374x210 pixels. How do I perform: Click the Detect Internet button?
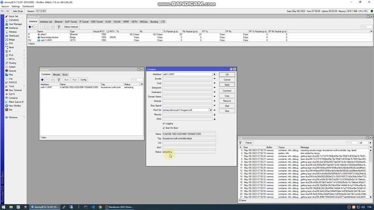click(x=71, y=27)
